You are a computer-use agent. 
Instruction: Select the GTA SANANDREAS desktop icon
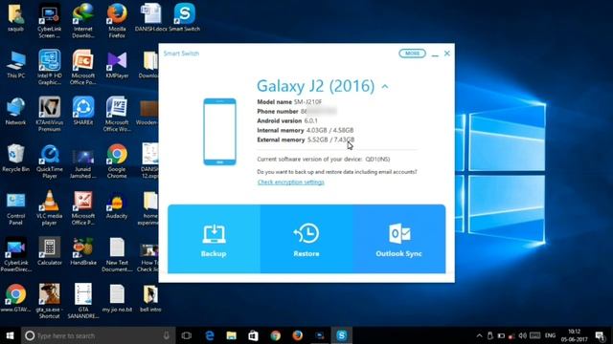(83, 302)
